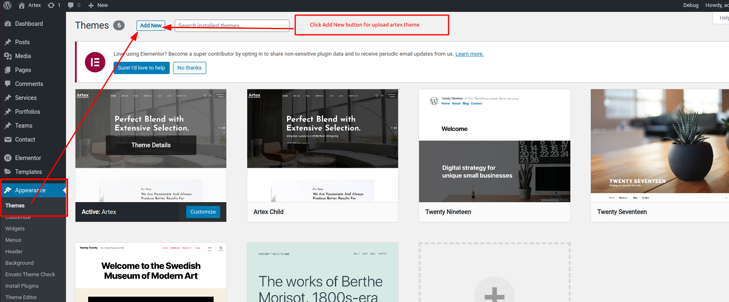Open the Dashboard menu item

coord(33,24)
